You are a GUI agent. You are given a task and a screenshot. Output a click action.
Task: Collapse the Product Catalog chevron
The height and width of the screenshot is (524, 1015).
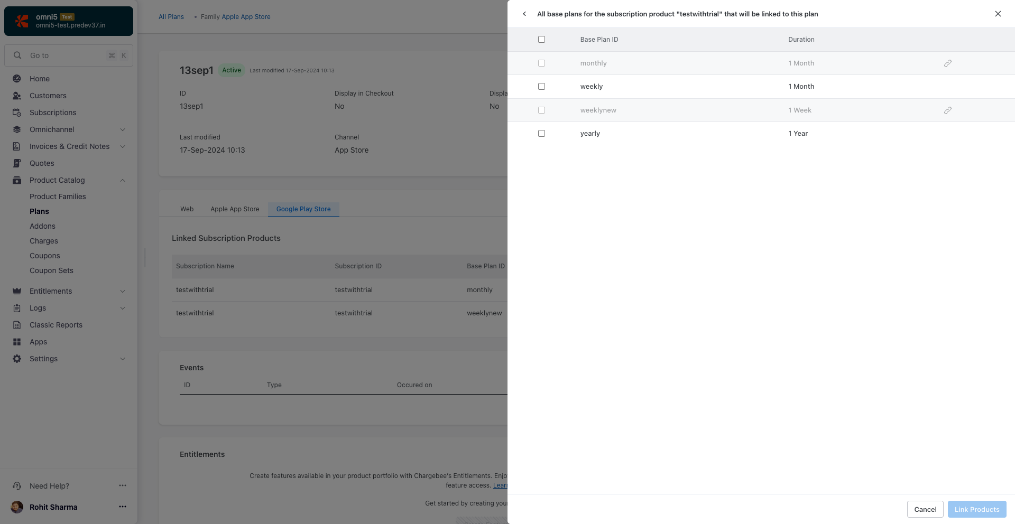(x=123, y=180)
